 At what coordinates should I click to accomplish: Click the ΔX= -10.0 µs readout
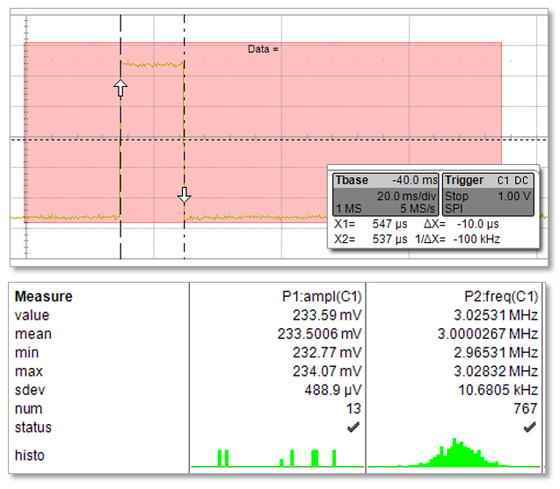click(x=461, y=224)
